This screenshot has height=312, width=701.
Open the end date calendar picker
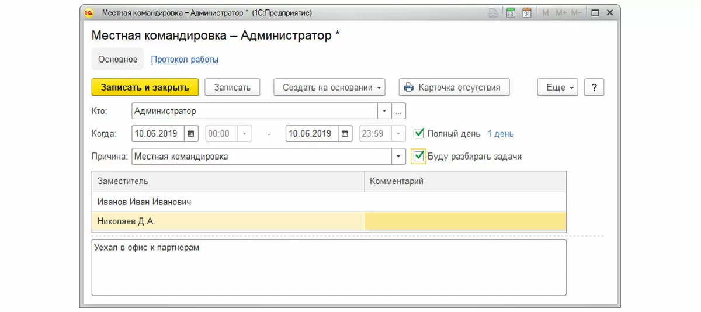[x=346, y=134]
